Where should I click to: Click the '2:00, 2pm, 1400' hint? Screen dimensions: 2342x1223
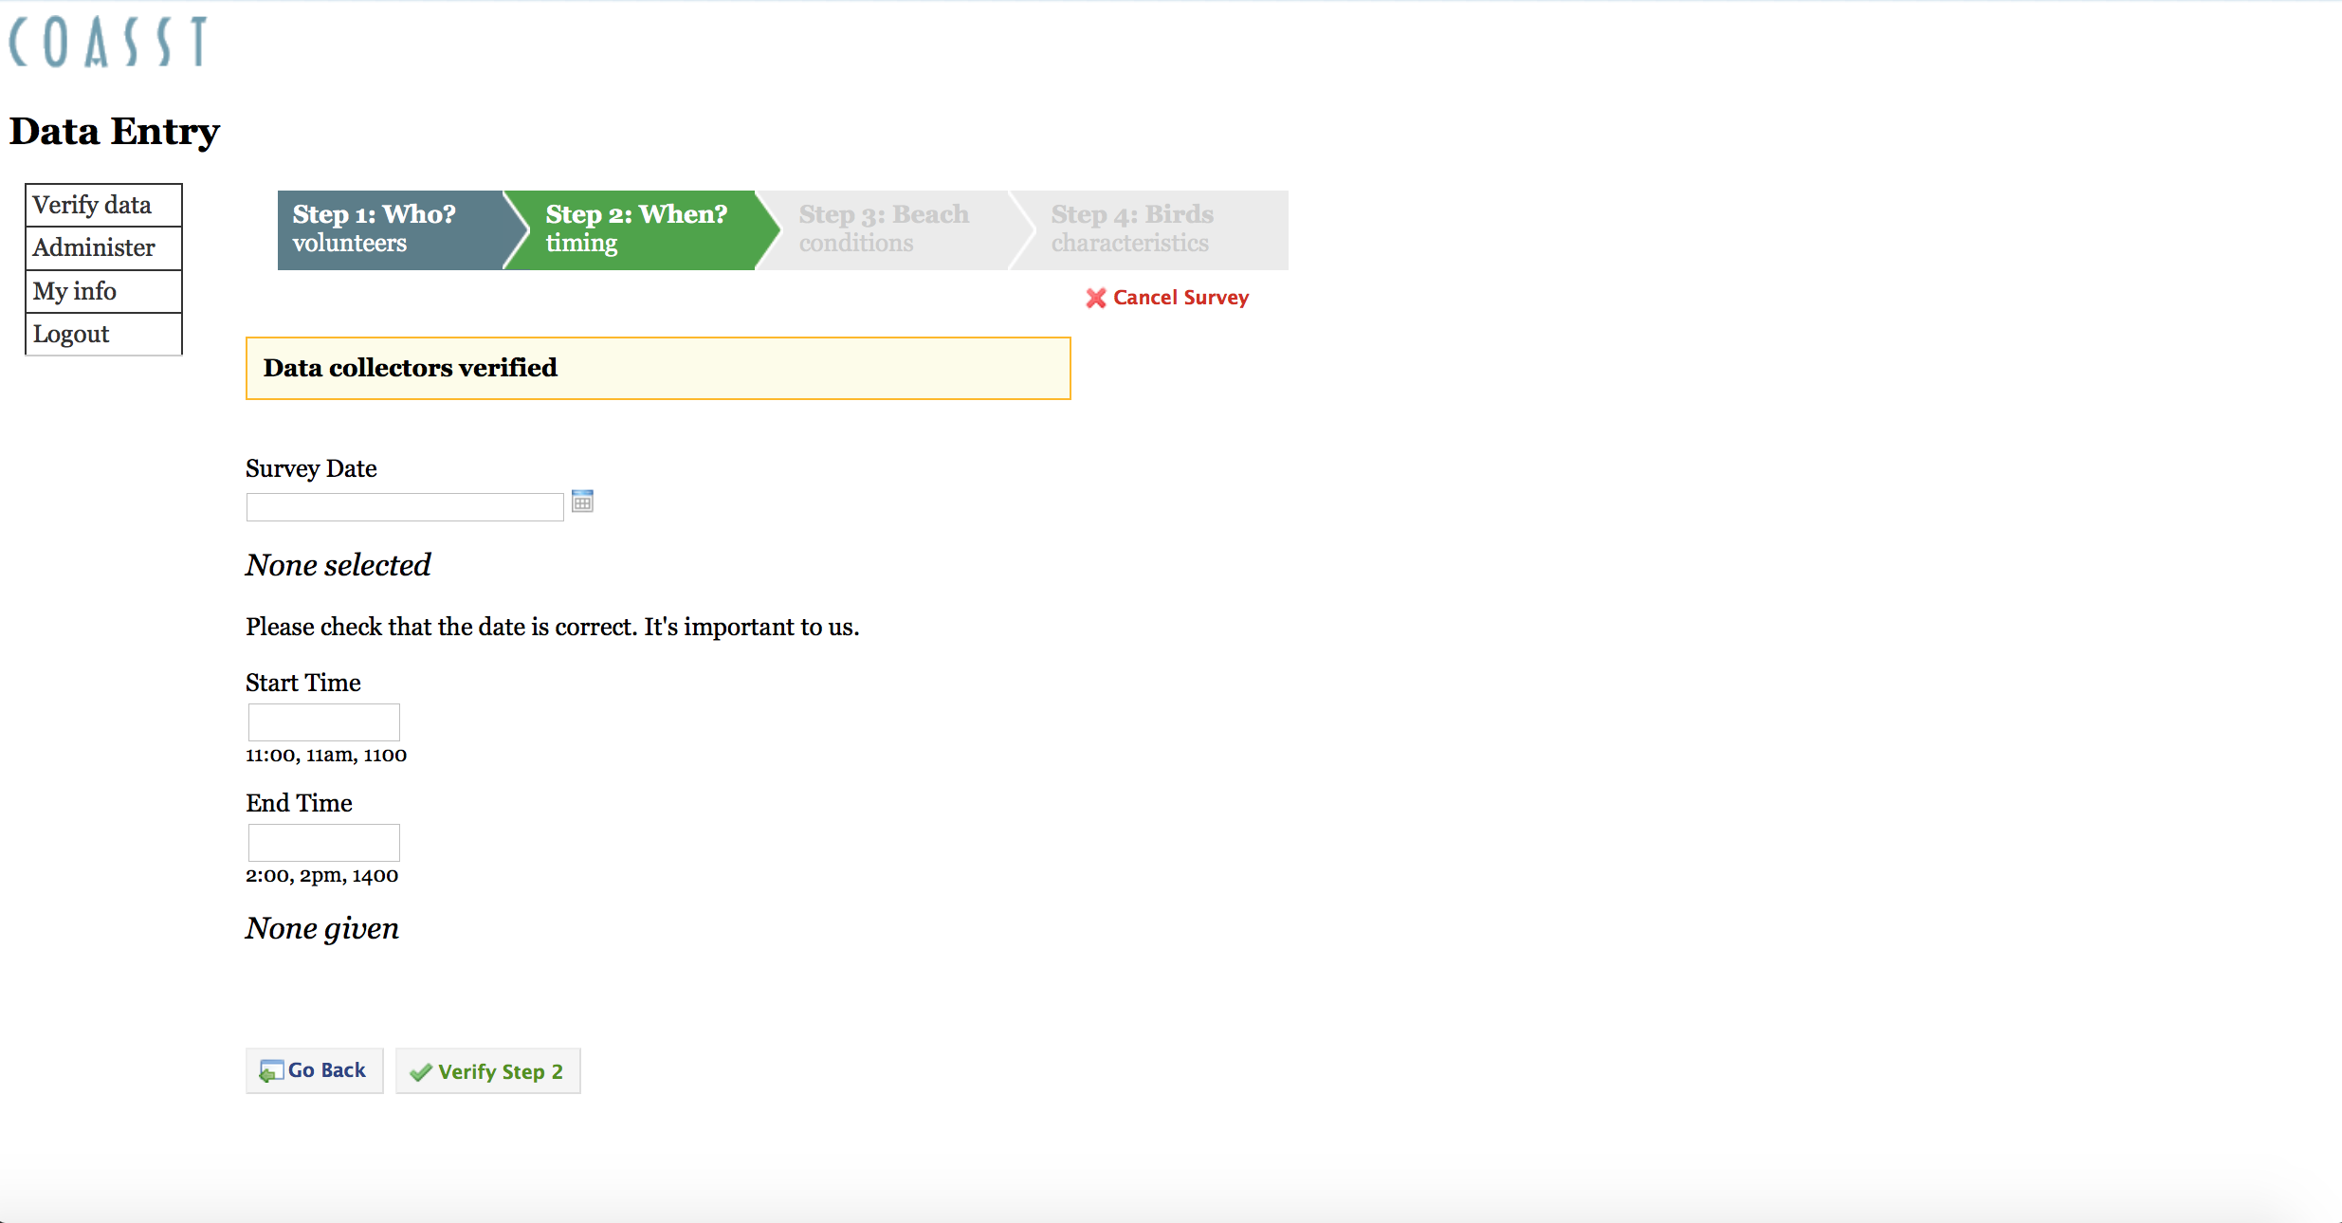(322, 876)
